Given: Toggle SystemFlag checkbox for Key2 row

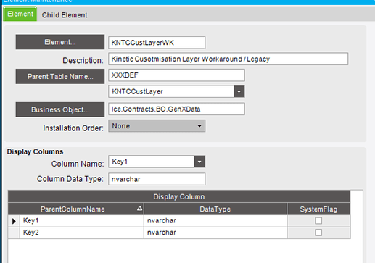Looking at the screenshot, I should pos(318,233).
